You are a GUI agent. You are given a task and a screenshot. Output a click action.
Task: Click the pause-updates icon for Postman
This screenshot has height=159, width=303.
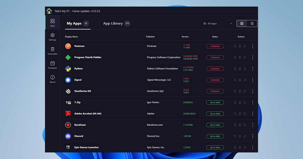240,46
